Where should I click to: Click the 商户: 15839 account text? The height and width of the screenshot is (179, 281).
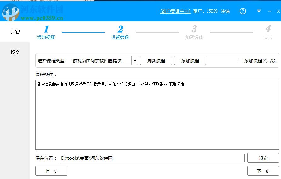[205, 11]
